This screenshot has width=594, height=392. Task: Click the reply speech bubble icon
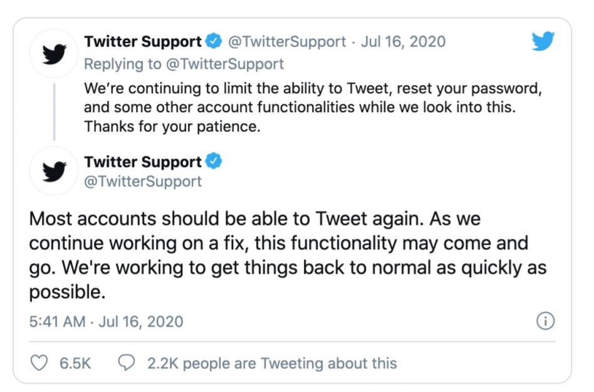click(x=128, y=363)
